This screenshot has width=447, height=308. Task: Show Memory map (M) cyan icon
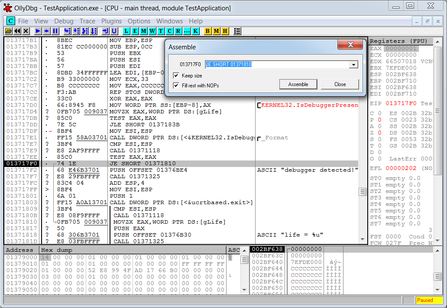[x=143, y=31]
